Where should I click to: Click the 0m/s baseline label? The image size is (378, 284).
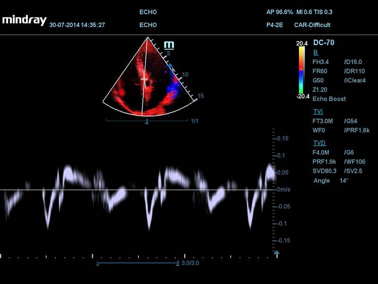(x=283, y=189)
